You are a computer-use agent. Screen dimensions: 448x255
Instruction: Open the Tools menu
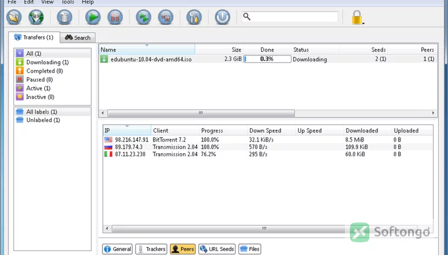68,2
